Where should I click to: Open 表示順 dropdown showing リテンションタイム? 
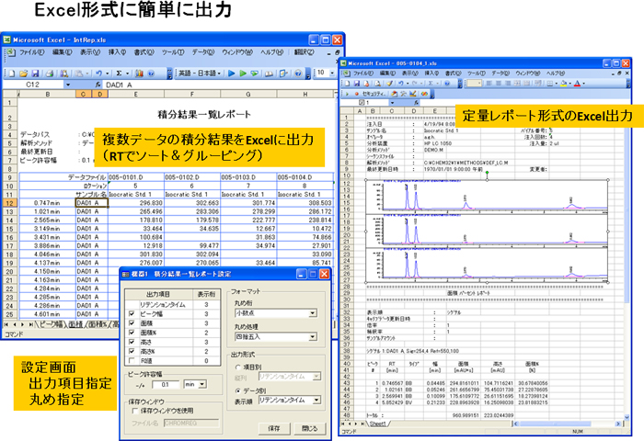(316, 400)
